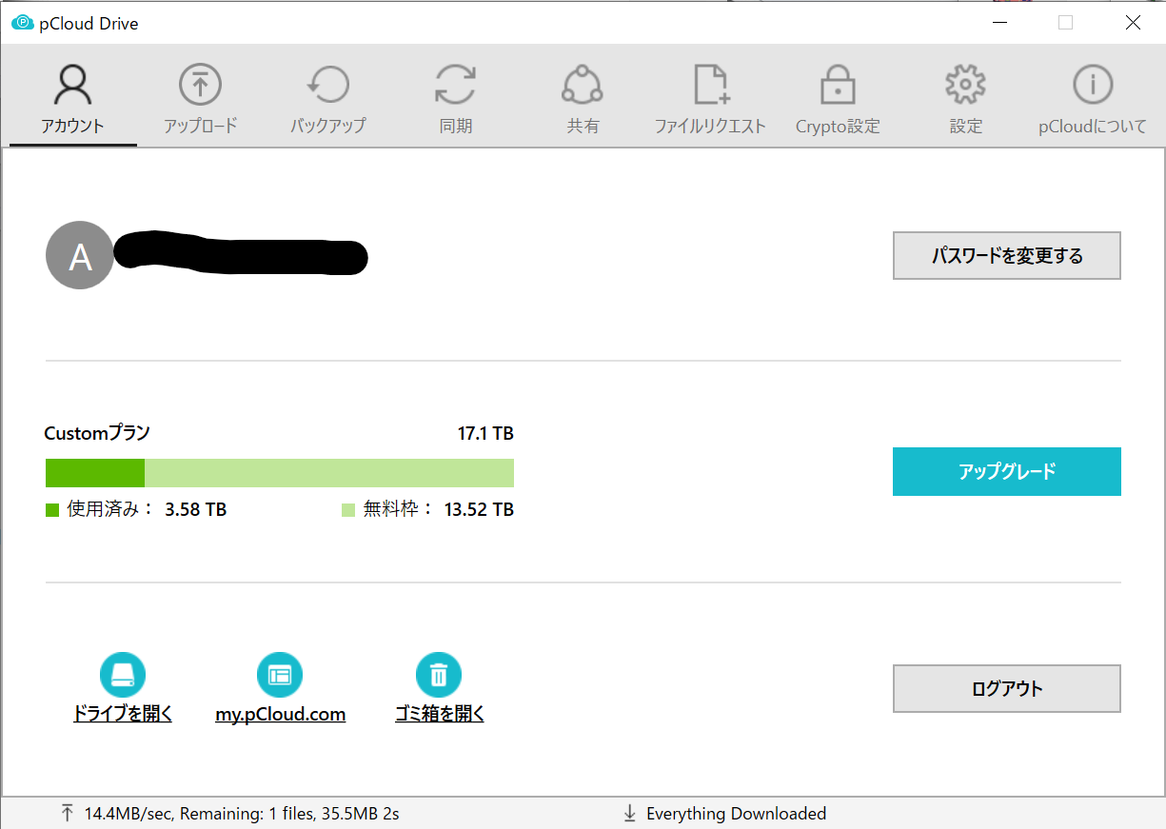Open the 共有 sharing tab
This screenshot has width=1166, height=829.
click(583, 98)
